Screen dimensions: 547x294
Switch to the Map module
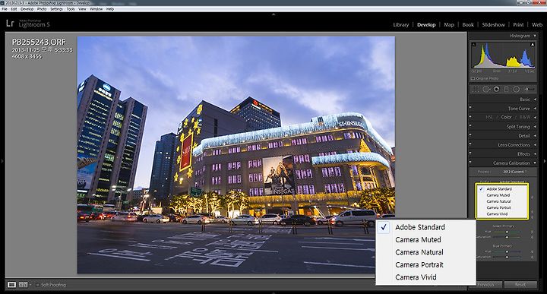tap(449, 25)
